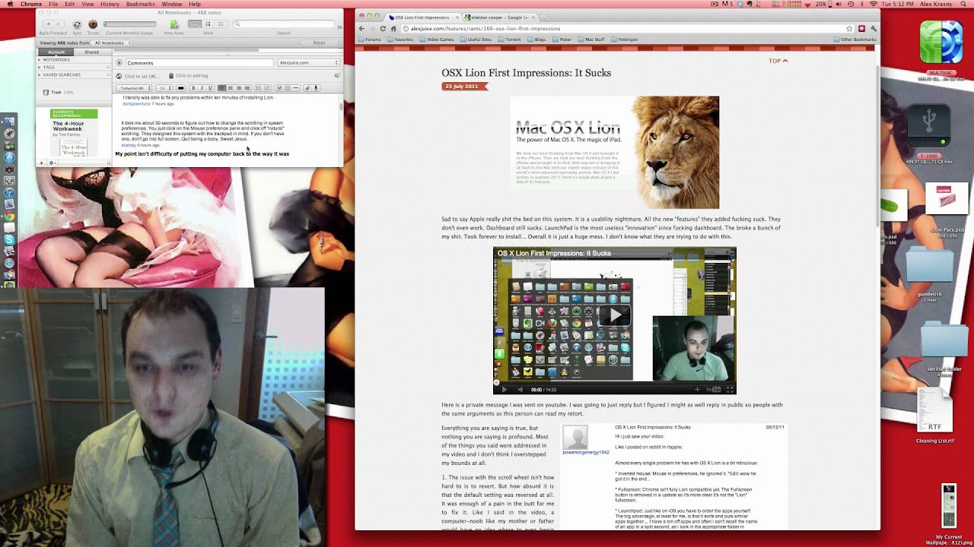The image size is (974, 547).
Task: Open the Video Games bookmark folder
Action: click(x=437, y=40)
